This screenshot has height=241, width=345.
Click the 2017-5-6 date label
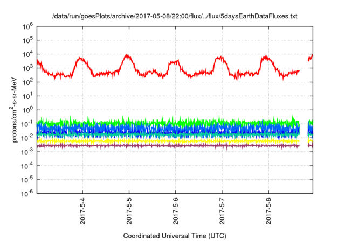pyautogui.click(x=176, y=211)
